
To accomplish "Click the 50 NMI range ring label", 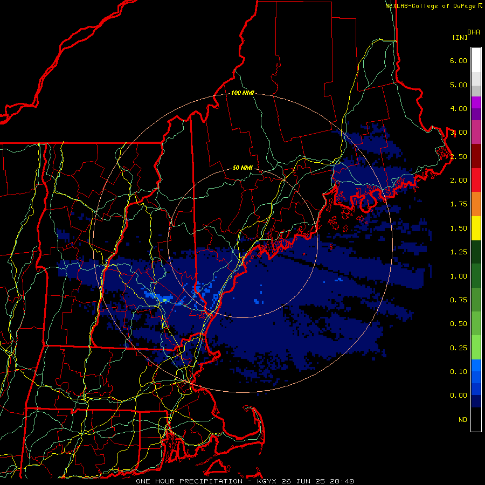I will (x=242, y=168).
